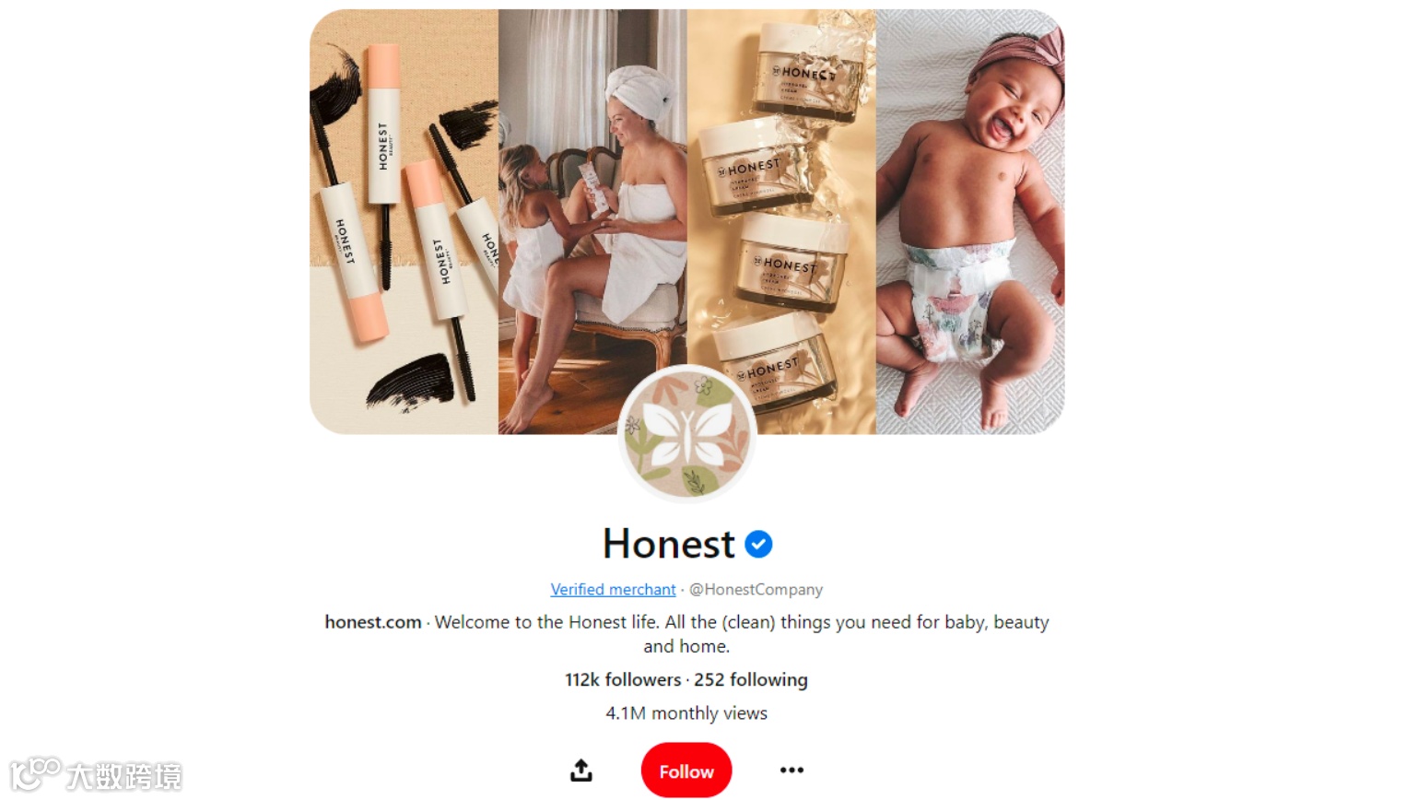1407x800 pixels.
Task: Open the Verified merchant link
Action: coord(613,589)
